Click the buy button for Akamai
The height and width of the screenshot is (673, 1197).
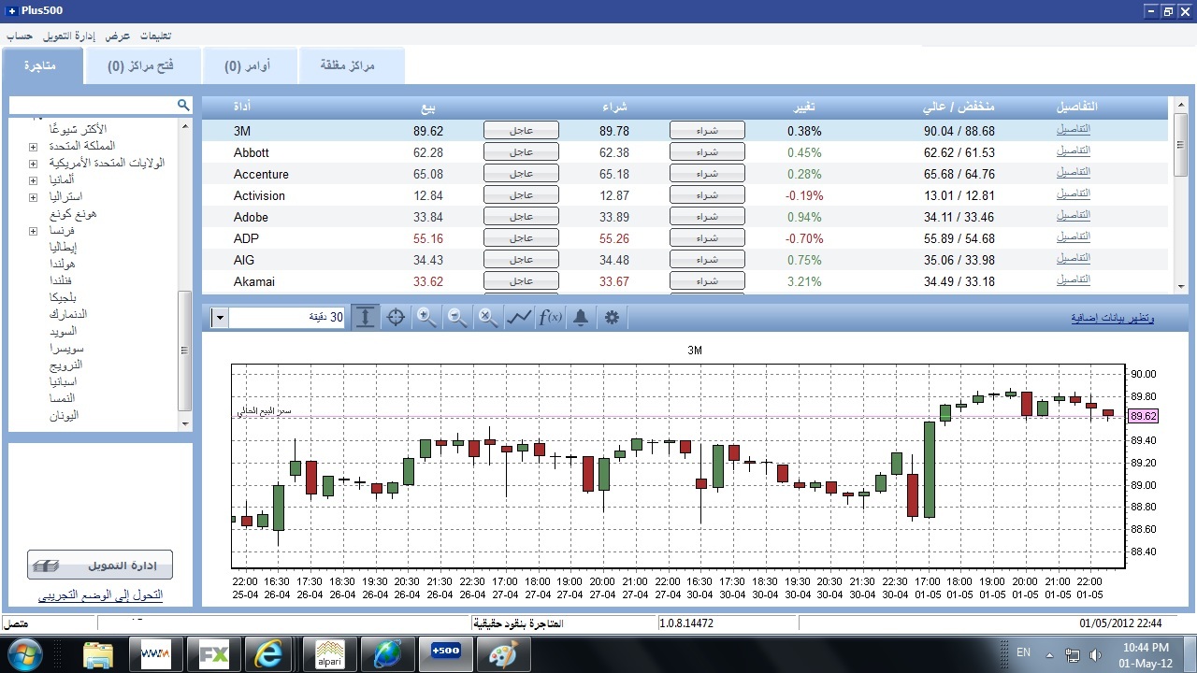[x=707, y=281]
